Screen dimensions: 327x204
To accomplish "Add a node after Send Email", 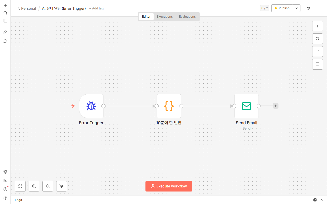I will [x=276, y=106].
